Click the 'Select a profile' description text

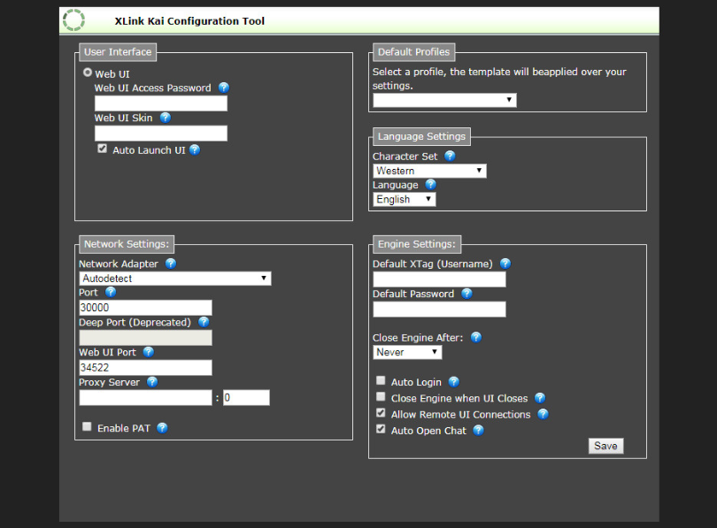(x=499, y=79)
